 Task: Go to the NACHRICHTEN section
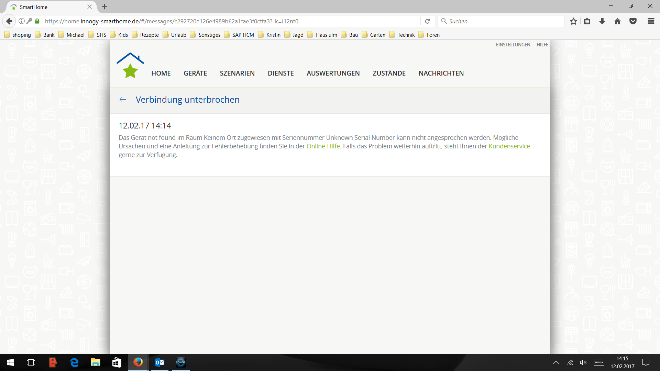(x=441, y=73)
